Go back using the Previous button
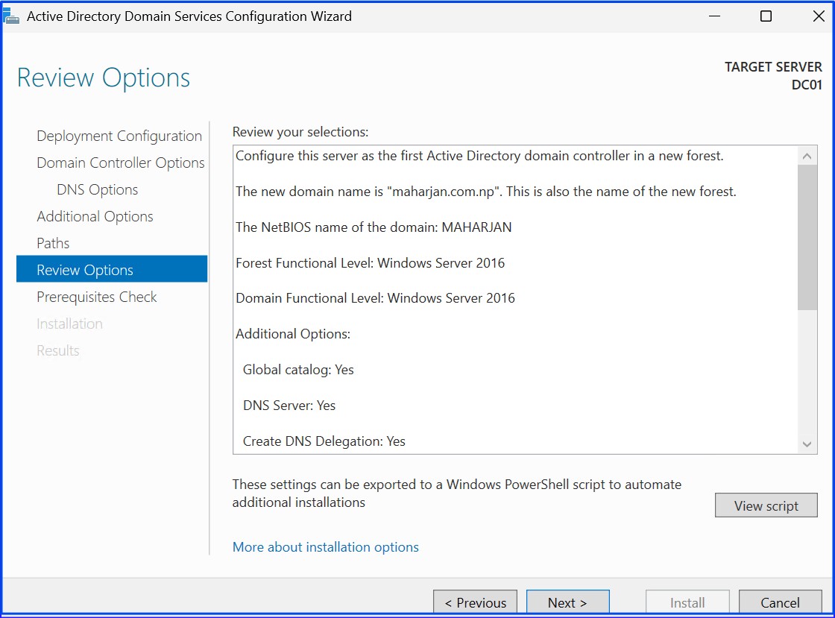Image resolution: width=835 pixels, height=618 pixels. [x=475, y=602]
